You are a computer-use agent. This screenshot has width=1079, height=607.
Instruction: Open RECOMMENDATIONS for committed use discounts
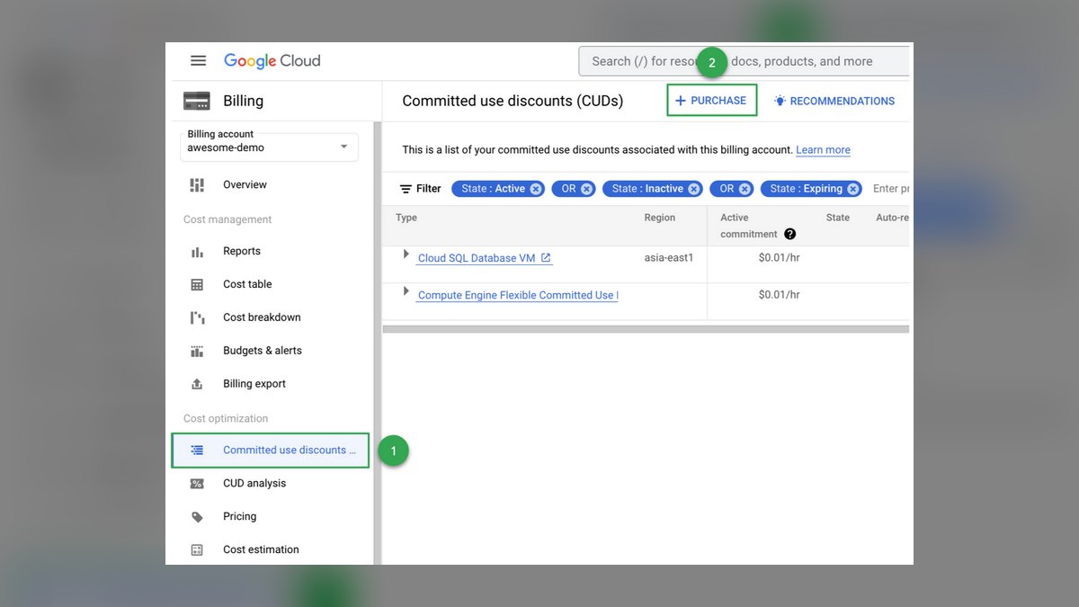point(834,101)
